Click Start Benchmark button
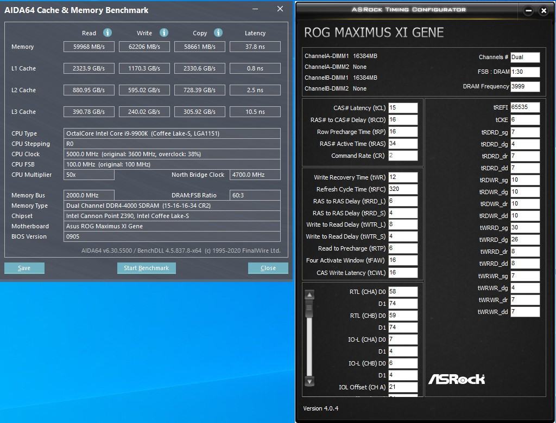The height and width of the screenshot is (423, 556). [147, 268]
